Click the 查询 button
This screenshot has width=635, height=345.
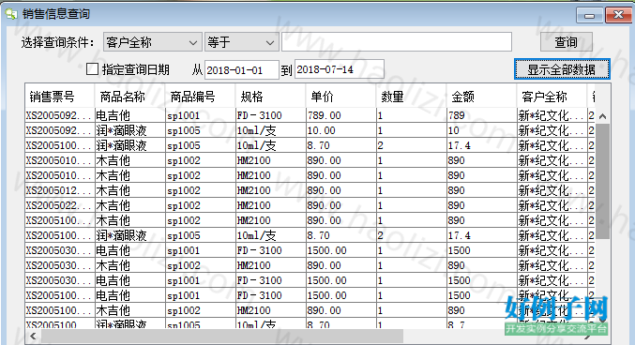pyautogui.click(x=567, y=42)
